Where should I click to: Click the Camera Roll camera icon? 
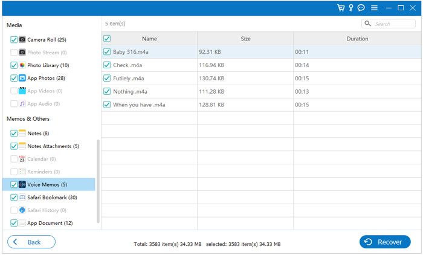[22, 39]
